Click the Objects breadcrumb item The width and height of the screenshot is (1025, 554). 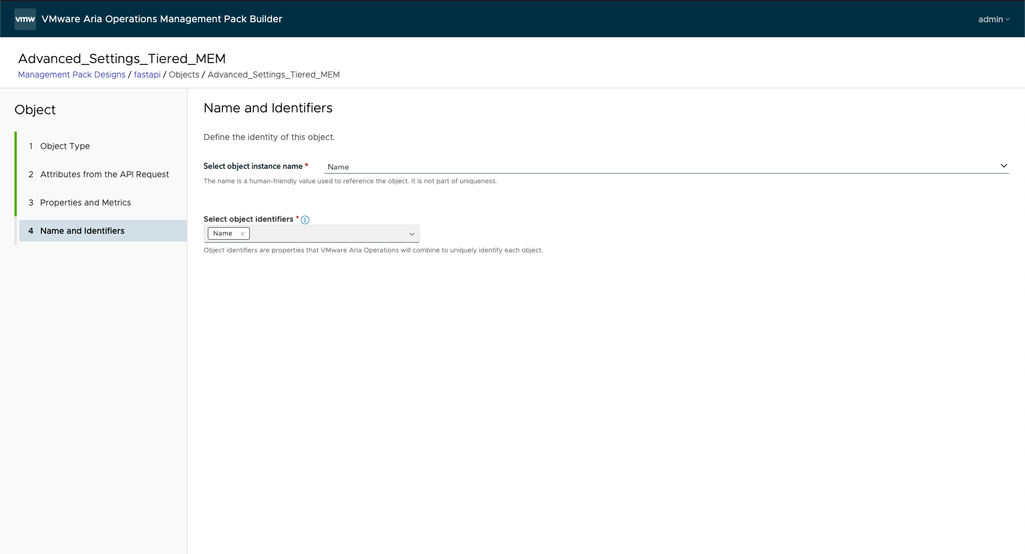[184, 75]
